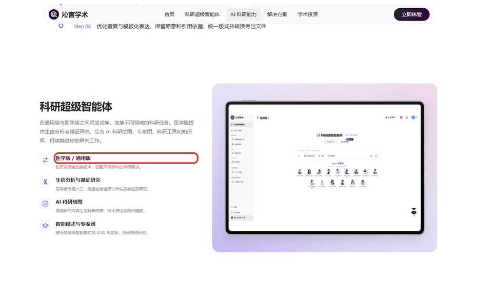477x298 pixels.
Task: Select the 智能模式与专家团 feature title
Action: (75, 224)
